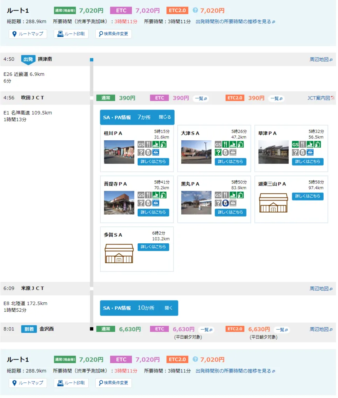Click 詳しくはこちら for 多賀SA
Image resolution: width=338 pixels, height=398 pixels.
pos(153,247)
